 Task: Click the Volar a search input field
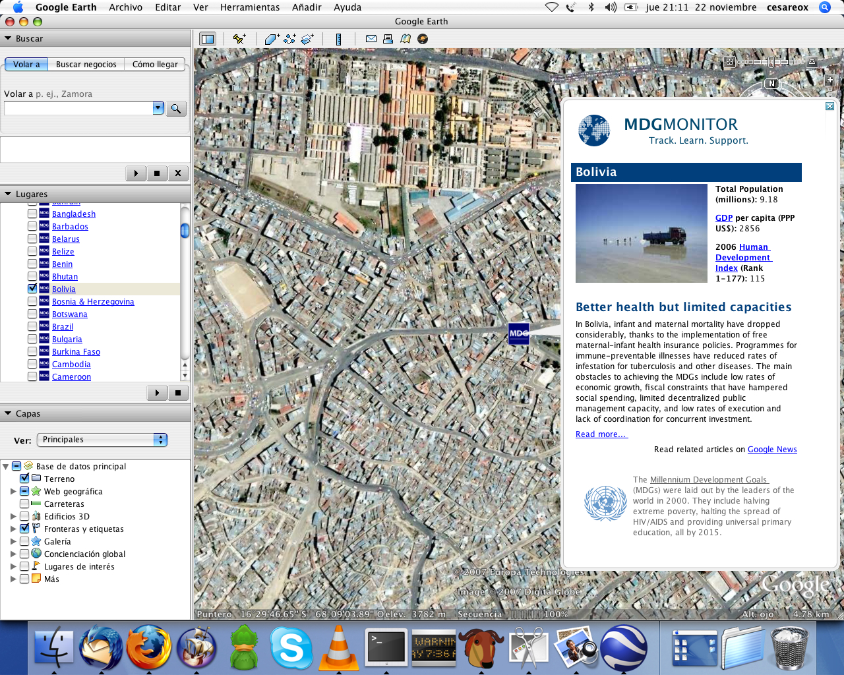click(x=78, y=108)
